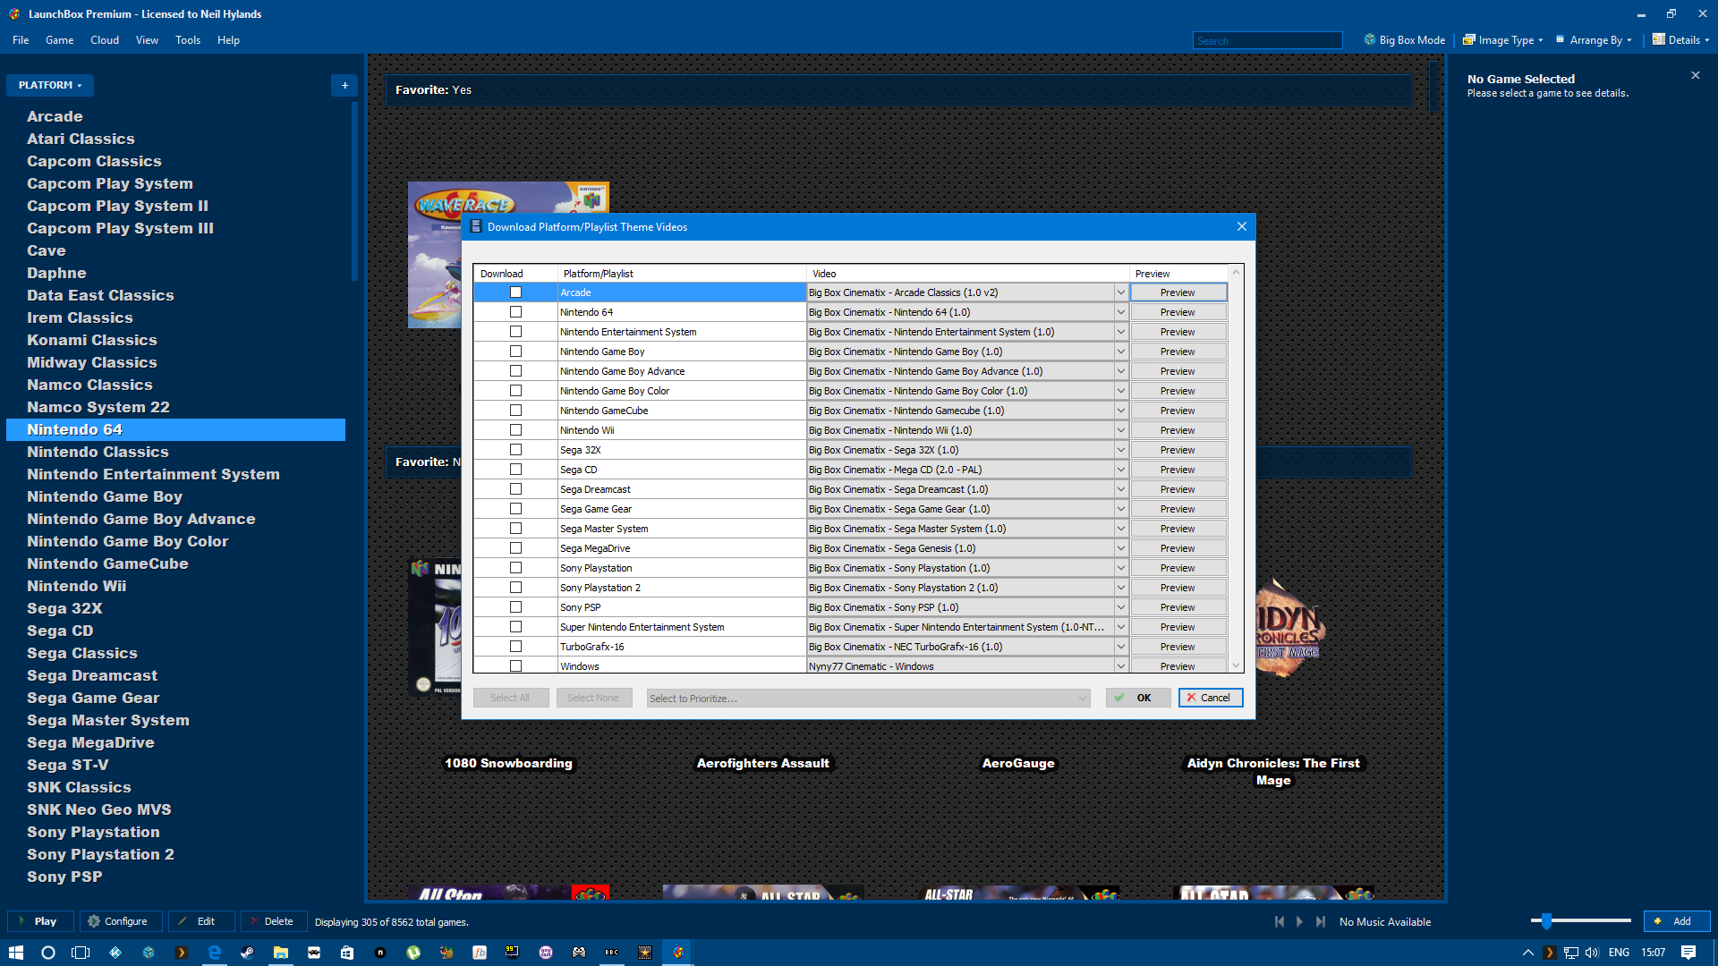This screenshot has height=966, width=1718.
Task: Open GOG Galaxy taskbar icon
Action: (546, 953)
